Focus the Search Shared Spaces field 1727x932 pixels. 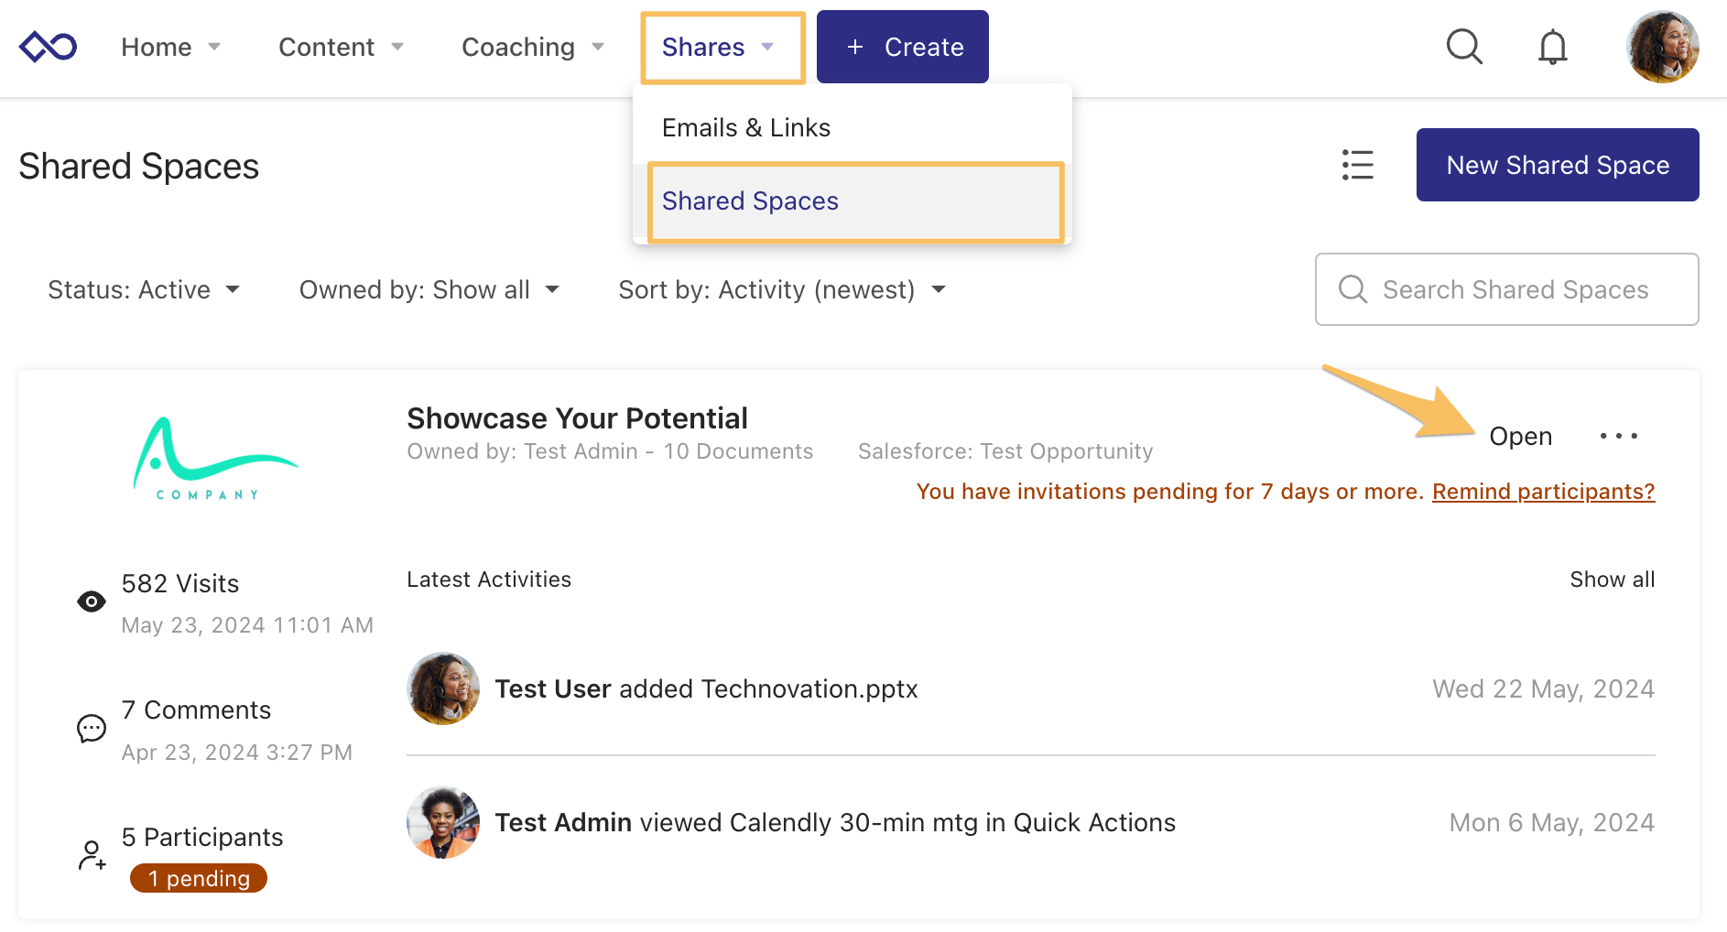point(1515,290)
